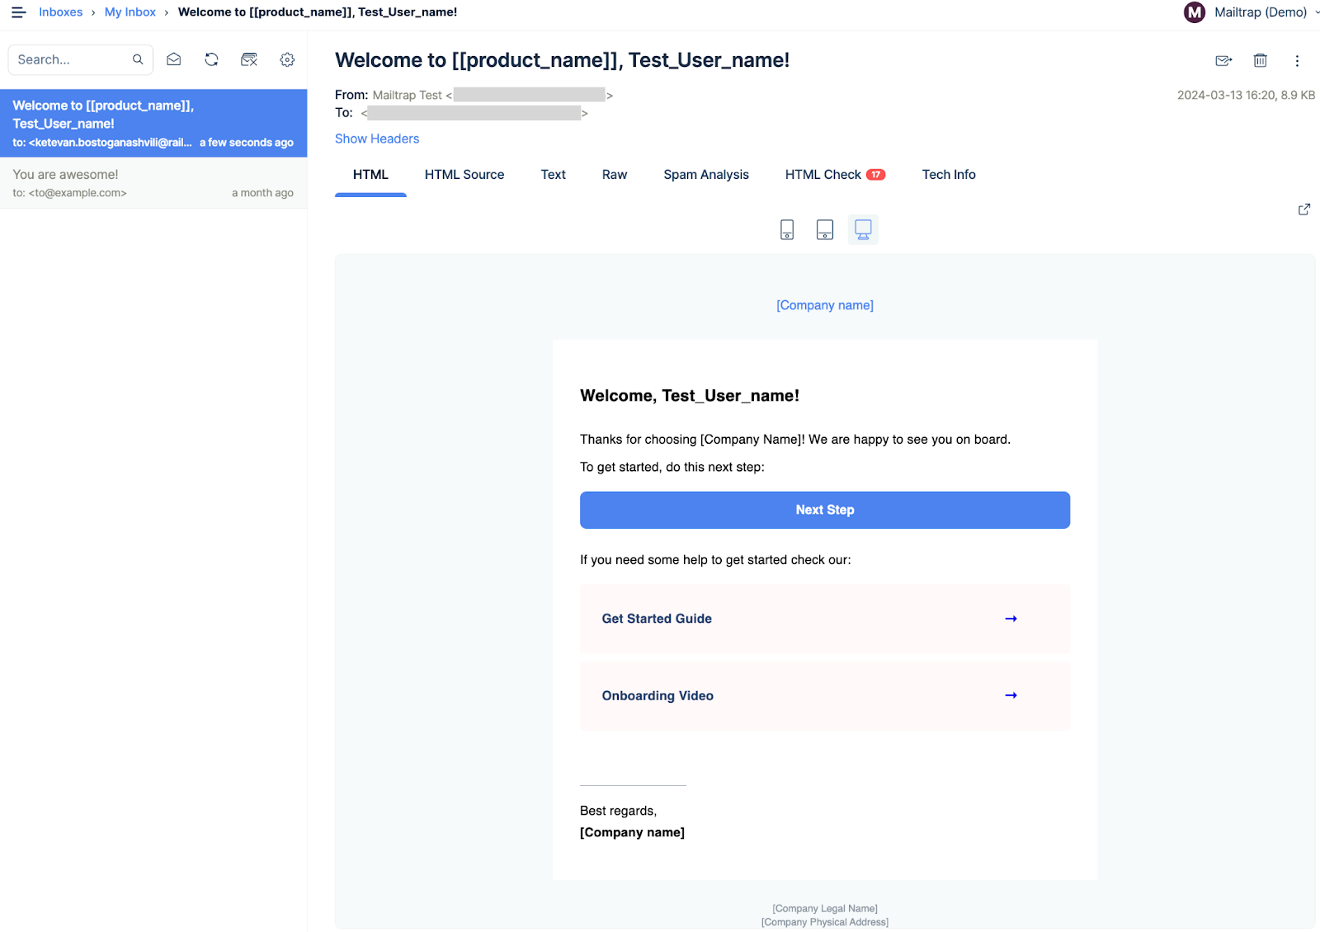Open the email in a new window
Image resolution: width=1320 pixels, height=932 pixels.
pos(1303,209)
